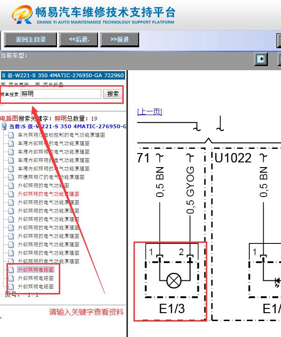281x337 pixels.
Task: Open the 当前:S 级-W221-S 350 4MATIC root node
Action: click(x=68, y=126)
